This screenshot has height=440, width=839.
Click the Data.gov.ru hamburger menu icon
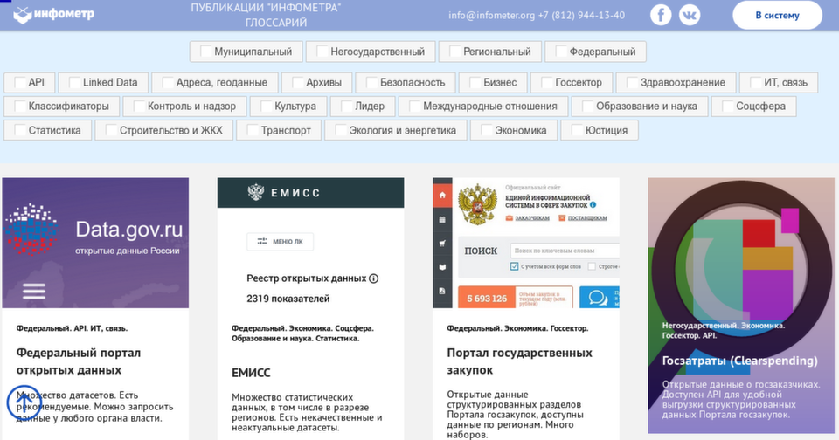pyautogui.click(x=34, y=291)
